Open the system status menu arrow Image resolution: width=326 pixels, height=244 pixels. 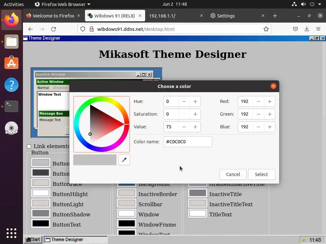tap(320, 4)
